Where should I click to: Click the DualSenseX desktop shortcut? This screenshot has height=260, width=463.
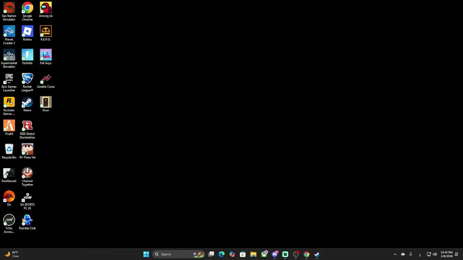[9, 175]
